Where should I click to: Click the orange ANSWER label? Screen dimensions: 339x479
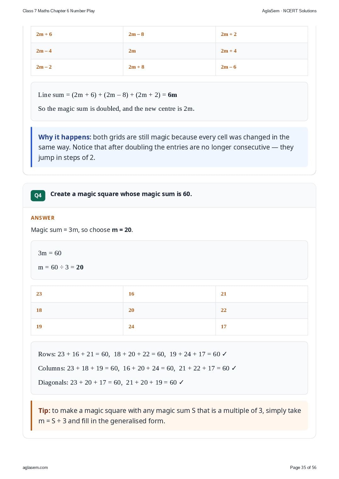pos(43,218)
